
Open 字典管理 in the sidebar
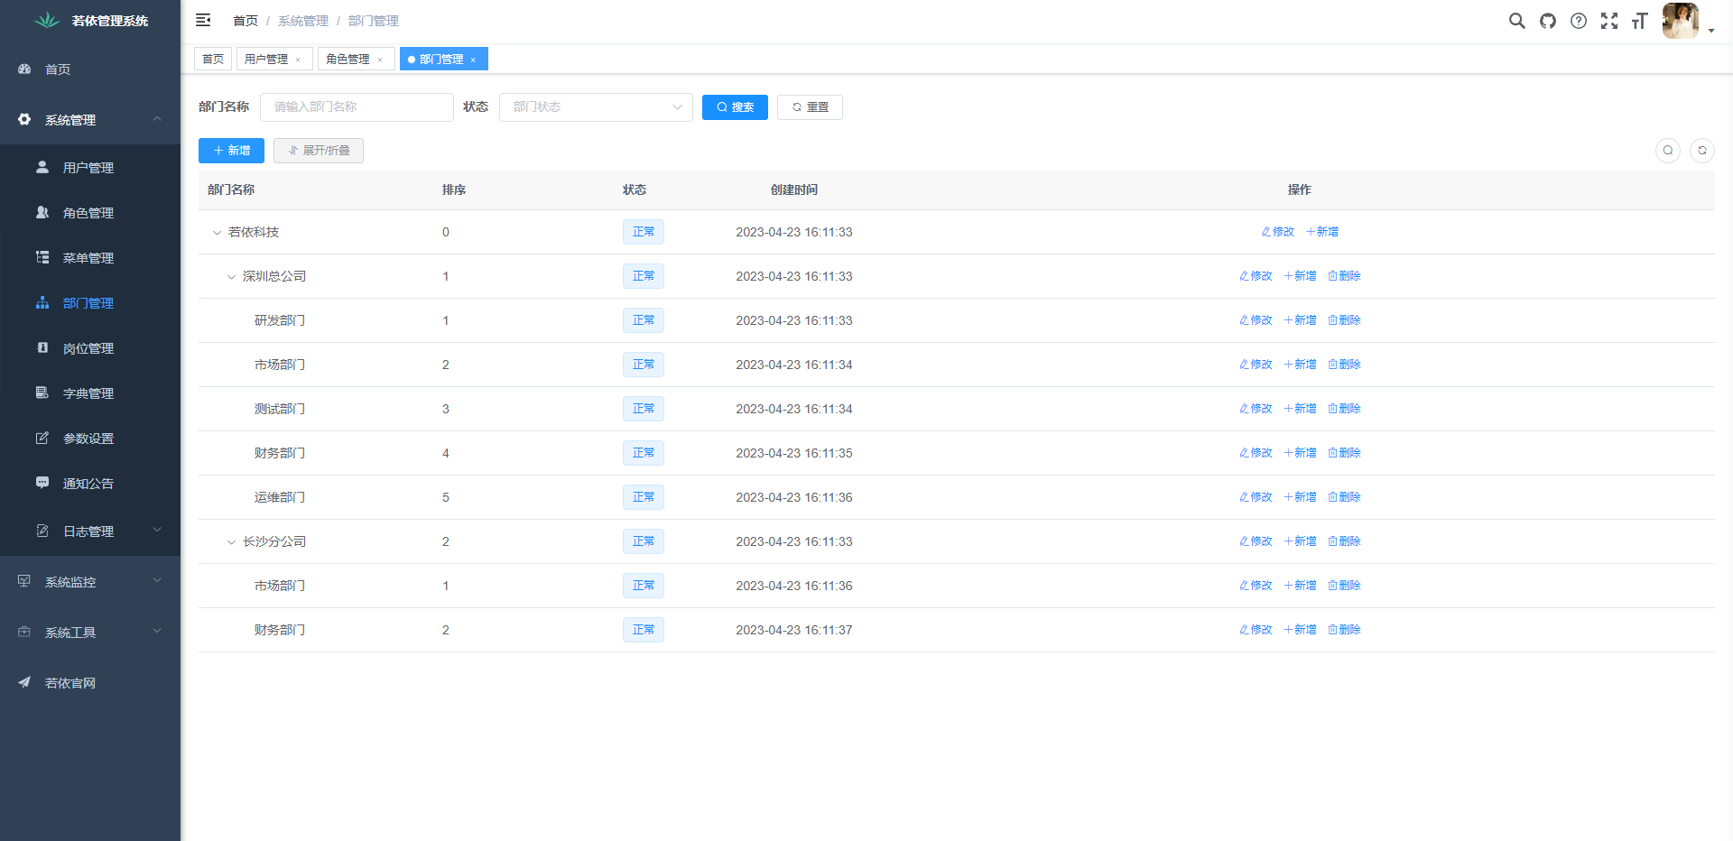coord(90,393)
